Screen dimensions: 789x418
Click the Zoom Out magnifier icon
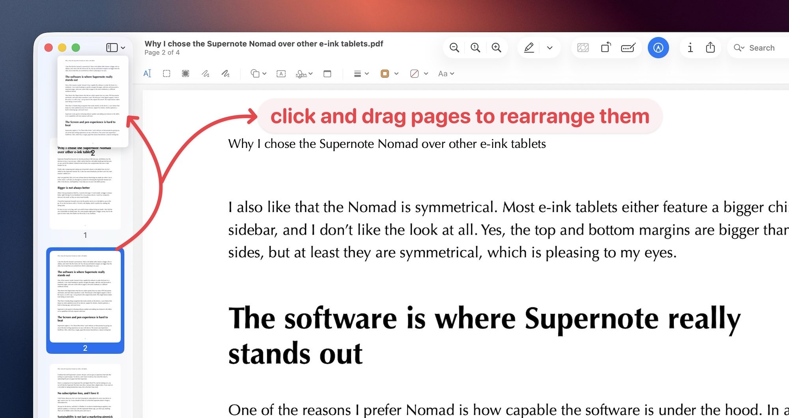[454, 48]
